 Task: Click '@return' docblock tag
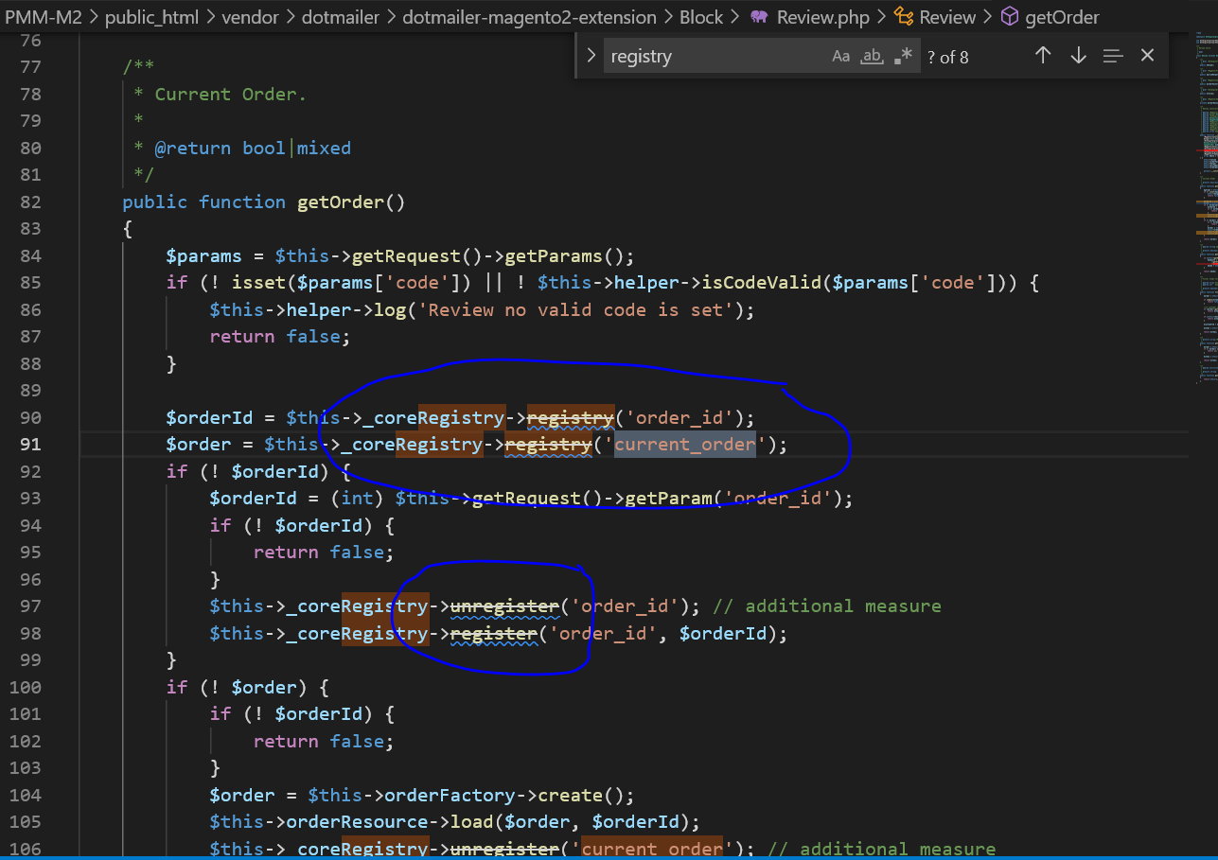click(193, 148)
